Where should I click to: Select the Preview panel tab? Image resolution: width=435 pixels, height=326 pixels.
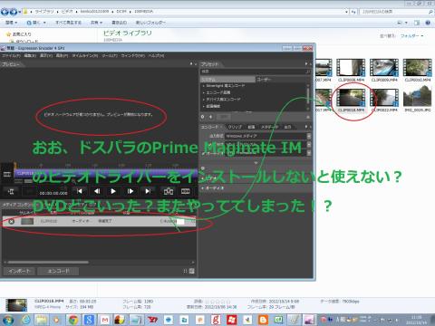11,64
